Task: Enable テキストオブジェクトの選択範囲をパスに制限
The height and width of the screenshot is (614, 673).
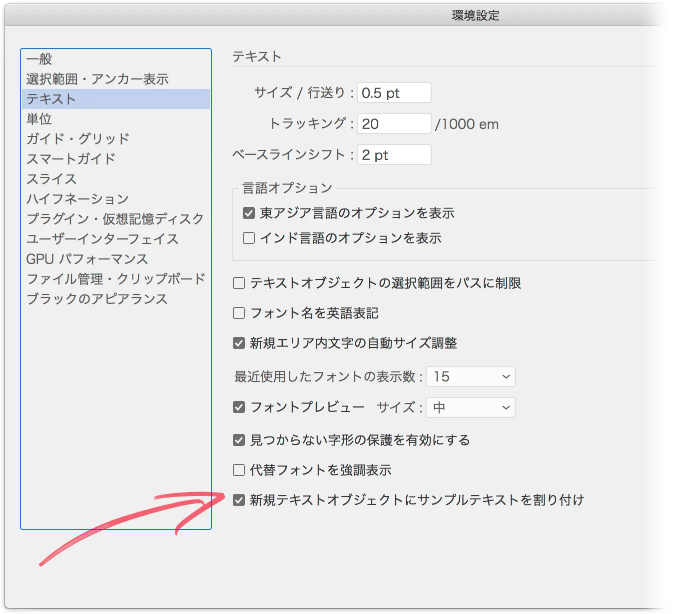Action: coord(238,283)
